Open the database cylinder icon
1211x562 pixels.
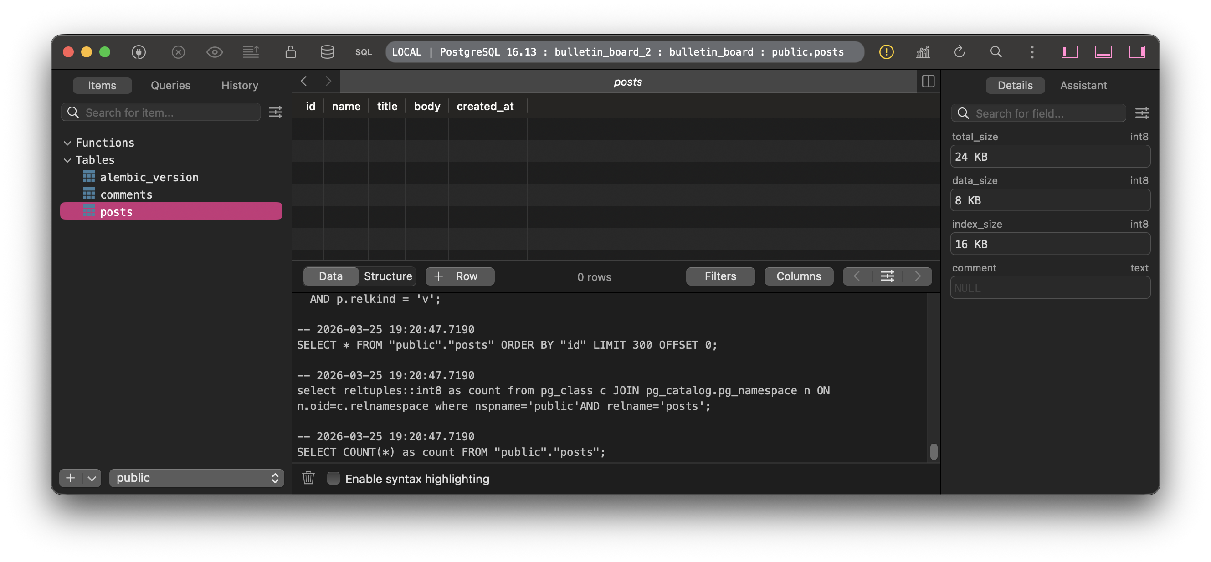coord(327,51)
